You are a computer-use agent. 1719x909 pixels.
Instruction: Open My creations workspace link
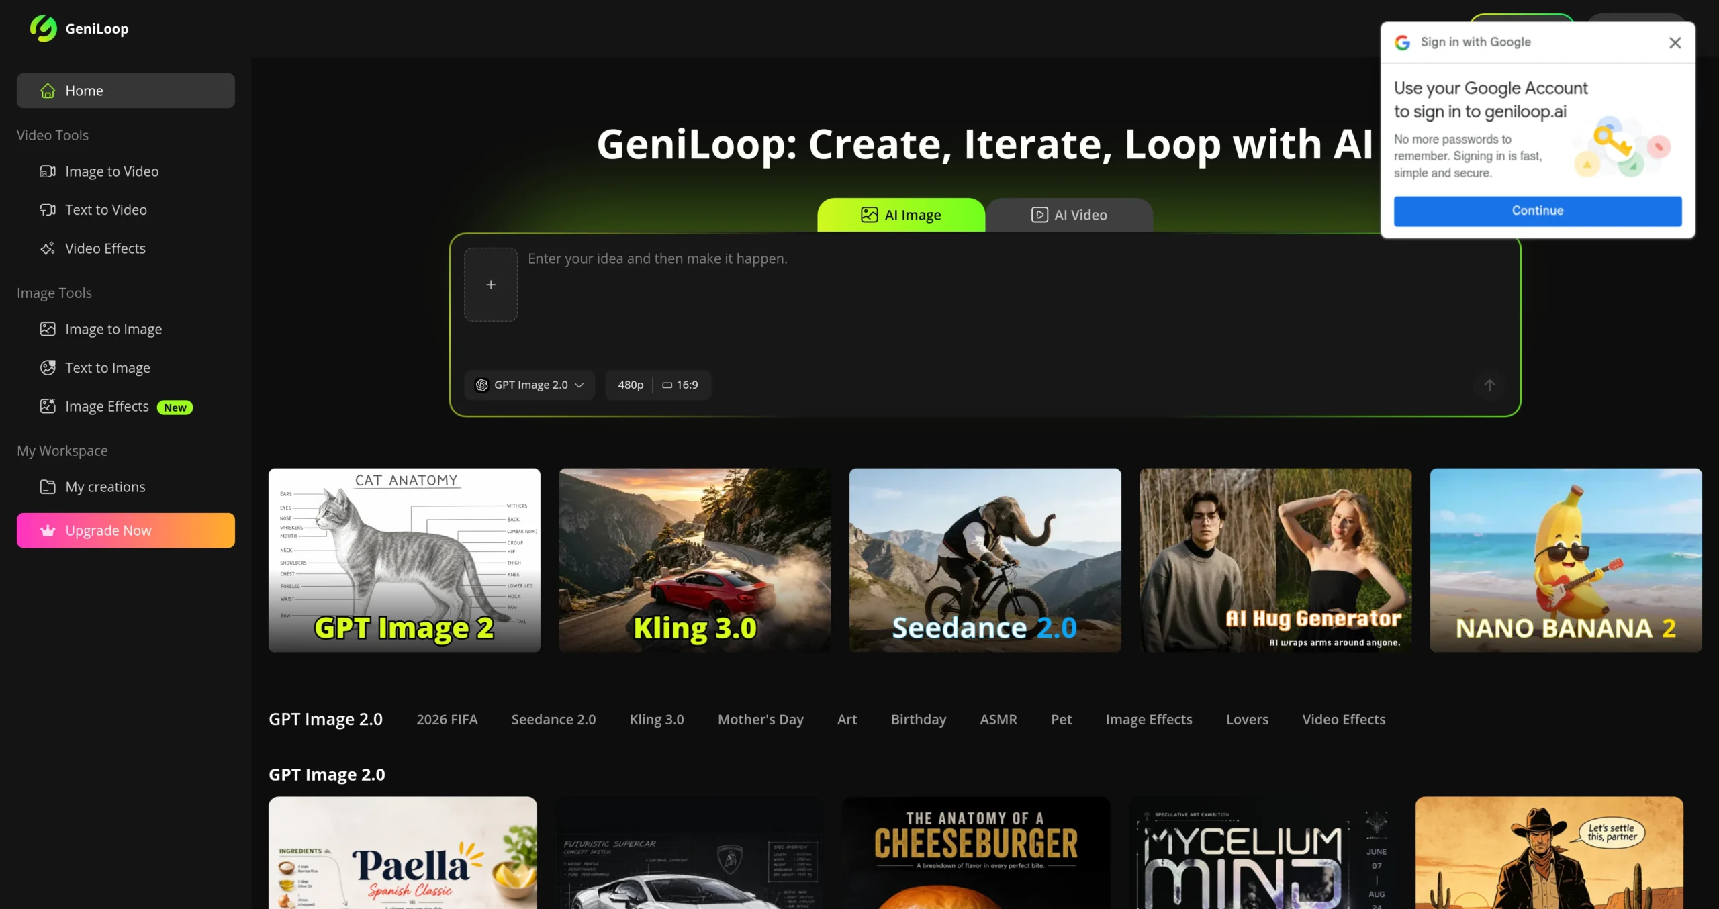pos(126,487)
